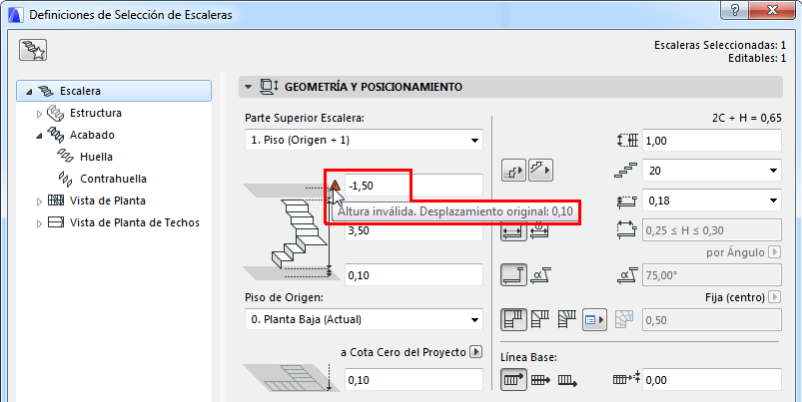Select Huella in the settings tree
This screenshot has height=402, width=802.
(96, 157)
